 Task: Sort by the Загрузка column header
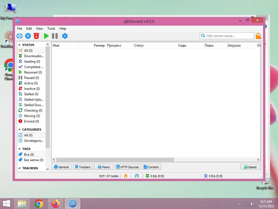tap(228, 45)
